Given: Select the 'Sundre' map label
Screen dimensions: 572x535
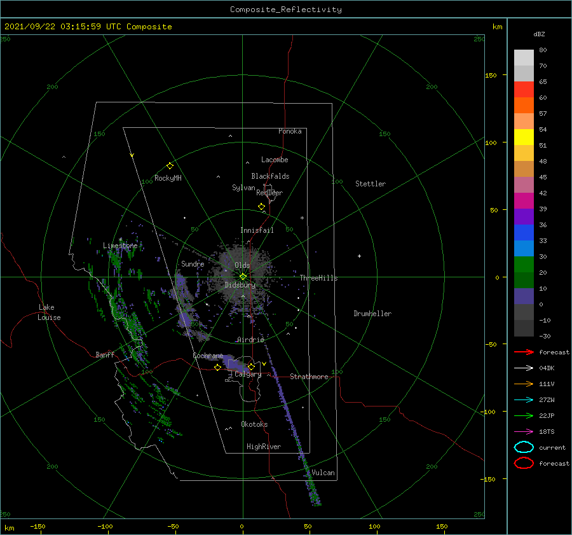Looking at the screenshot, I should click(193, 263).
